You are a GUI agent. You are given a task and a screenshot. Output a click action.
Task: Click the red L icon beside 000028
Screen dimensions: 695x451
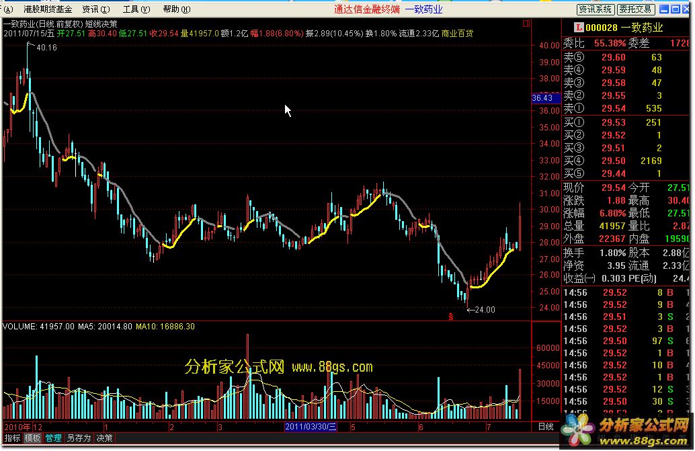[579, 28]
